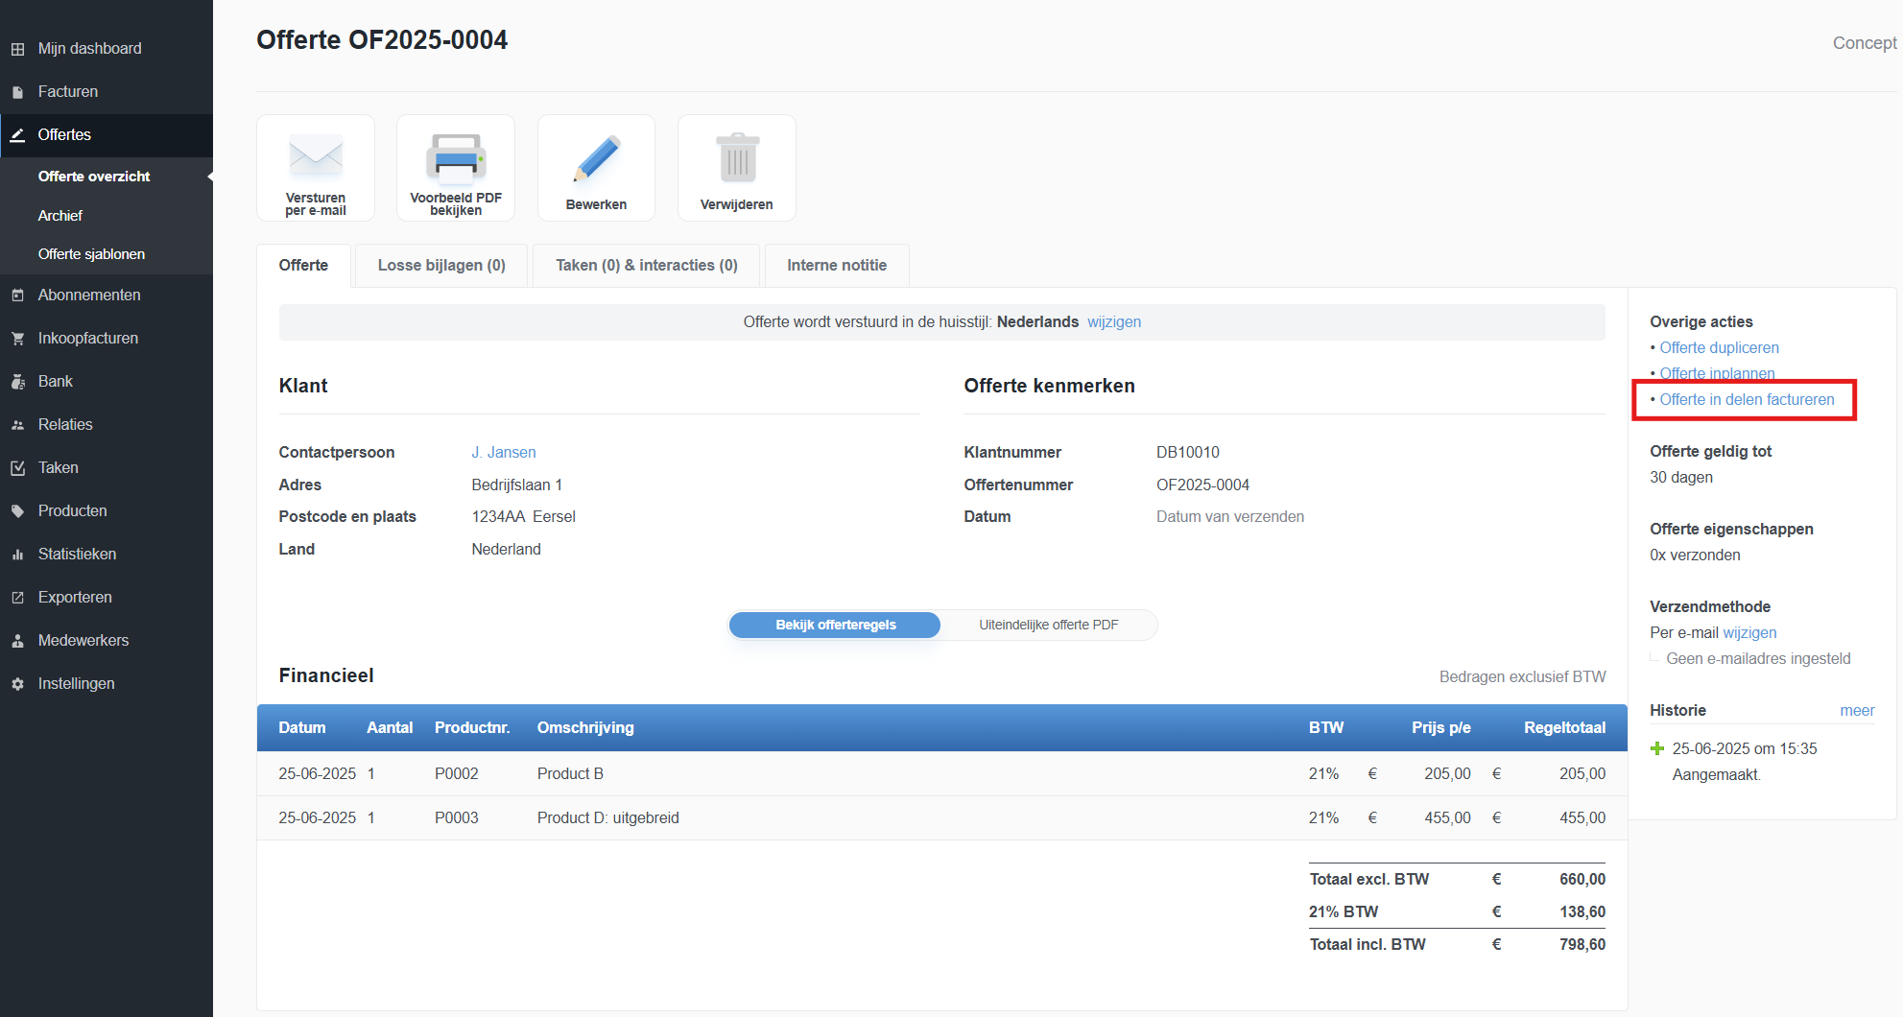Open the Taken & interacties tab
Viewport: 1903px width, 1017px height.
click(646, 266)
